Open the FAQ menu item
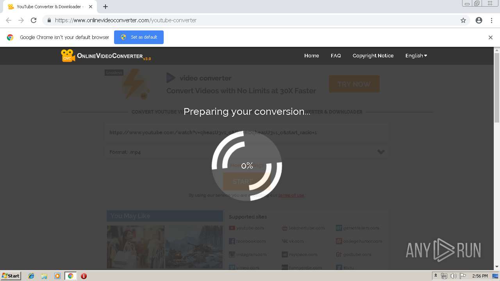The width and height of the screenshot is (500, 281). [x=336, y=56]
